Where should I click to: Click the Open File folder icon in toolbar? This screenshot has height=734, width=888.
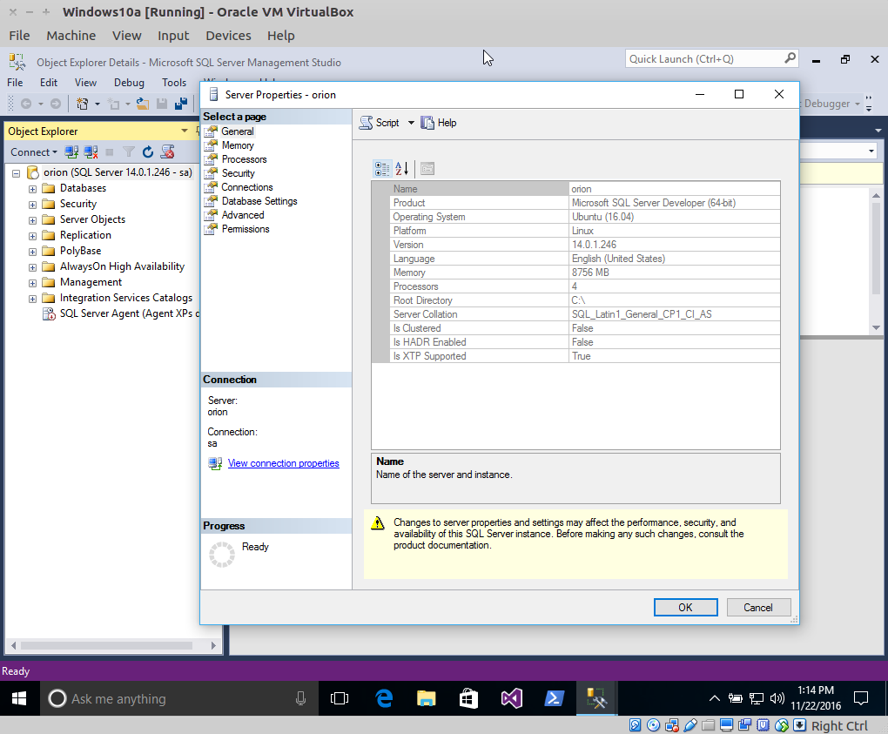(x=143, y=104)
